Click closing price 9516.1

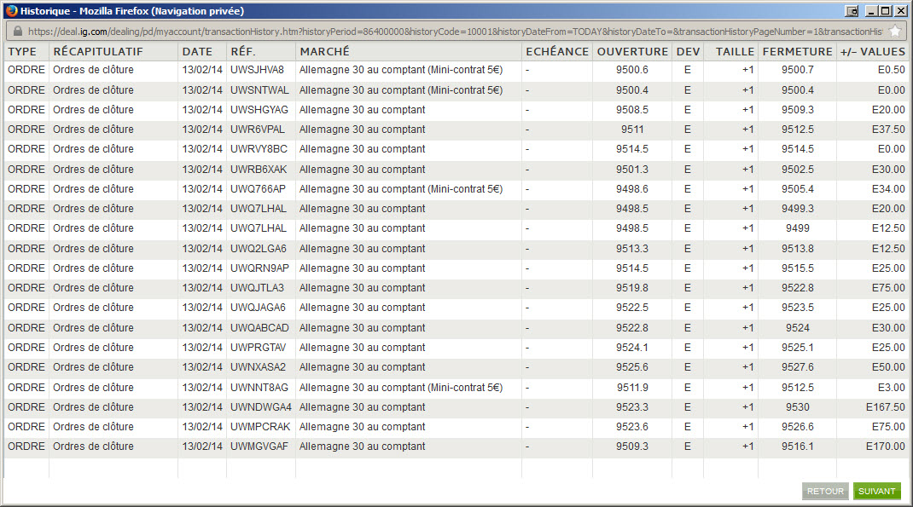coord(797,447)
